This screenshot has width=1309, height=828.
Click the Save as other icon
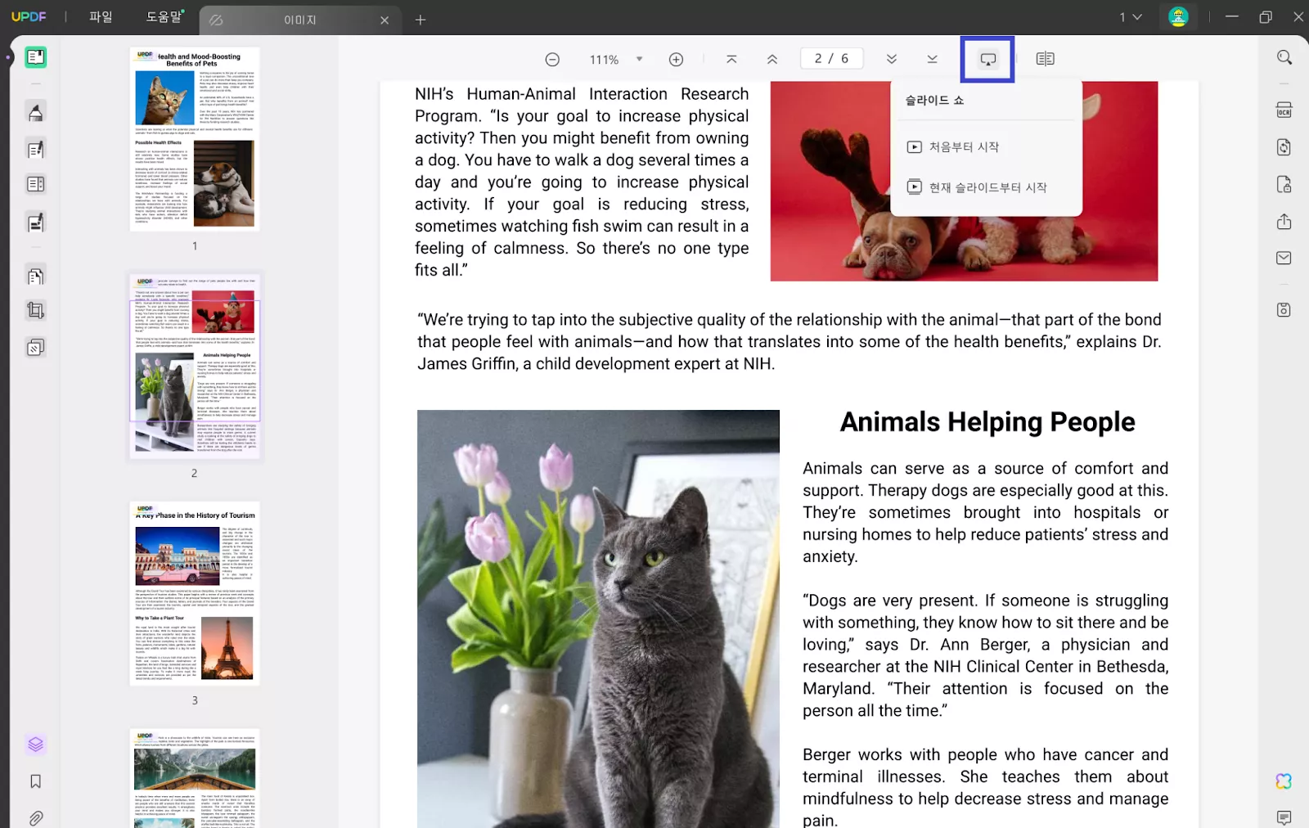(x=1284, y=310)
